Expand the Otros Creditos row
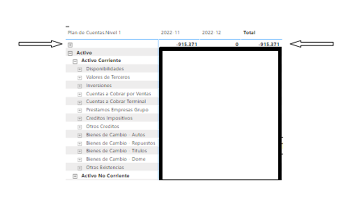Image resolution: width=355 pixels, height=197 pixels. click(79, 127)
